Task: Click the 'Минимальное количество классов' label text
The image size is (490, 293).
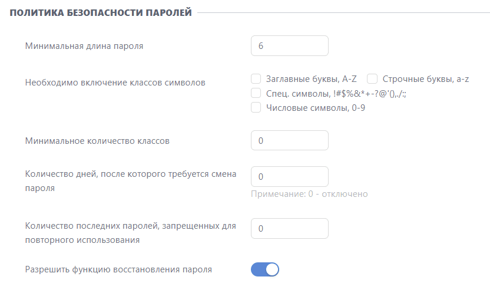Action: (x=97, y=141)
